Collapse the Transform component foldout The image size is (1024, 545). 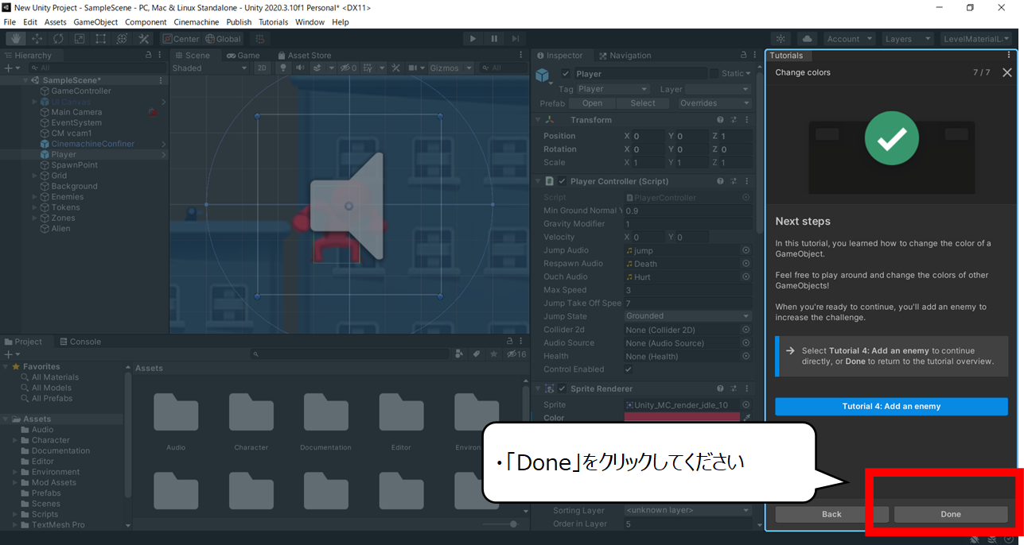pyautogui.click(x=539, y=120)
